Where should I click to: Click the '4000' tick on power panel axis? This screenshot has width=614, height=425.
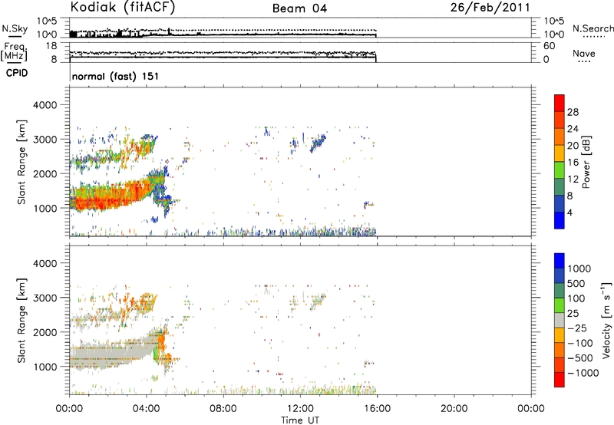pyautogui.click(x=45, y=105)
